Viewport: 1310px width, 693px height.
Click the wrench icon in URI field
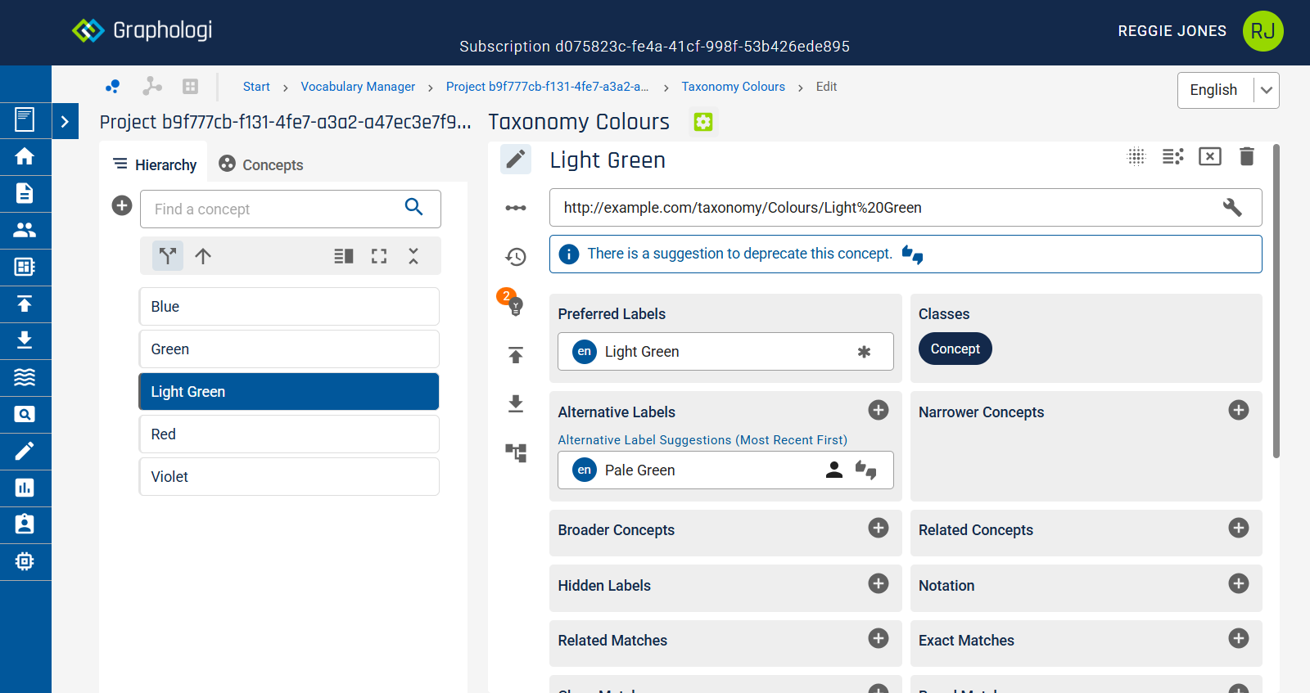[x=1231, y=208]
